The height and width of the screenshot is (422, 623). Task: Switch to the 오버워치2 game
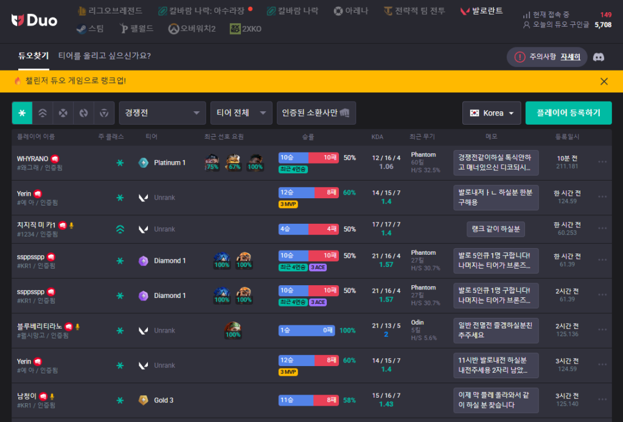click(192, 29)
